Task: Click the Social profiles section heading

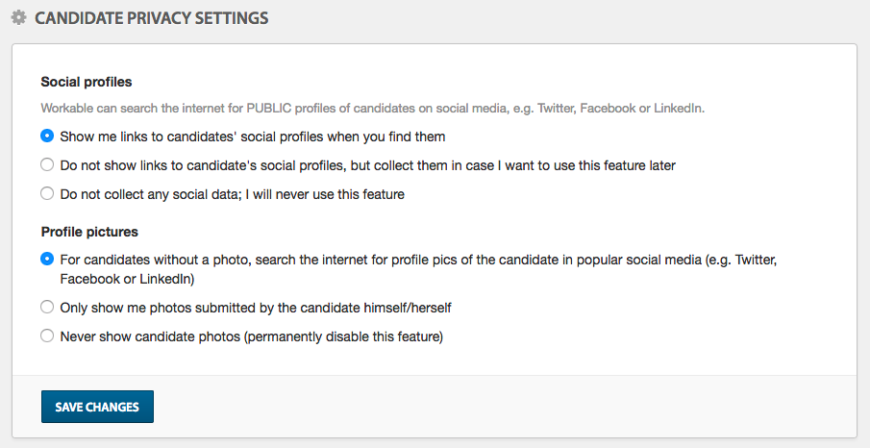Action: coord(87,82)
